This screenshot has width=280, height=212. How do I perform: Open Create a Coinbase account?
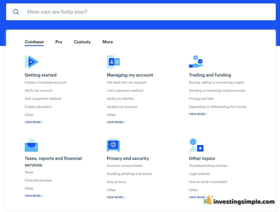46,83
